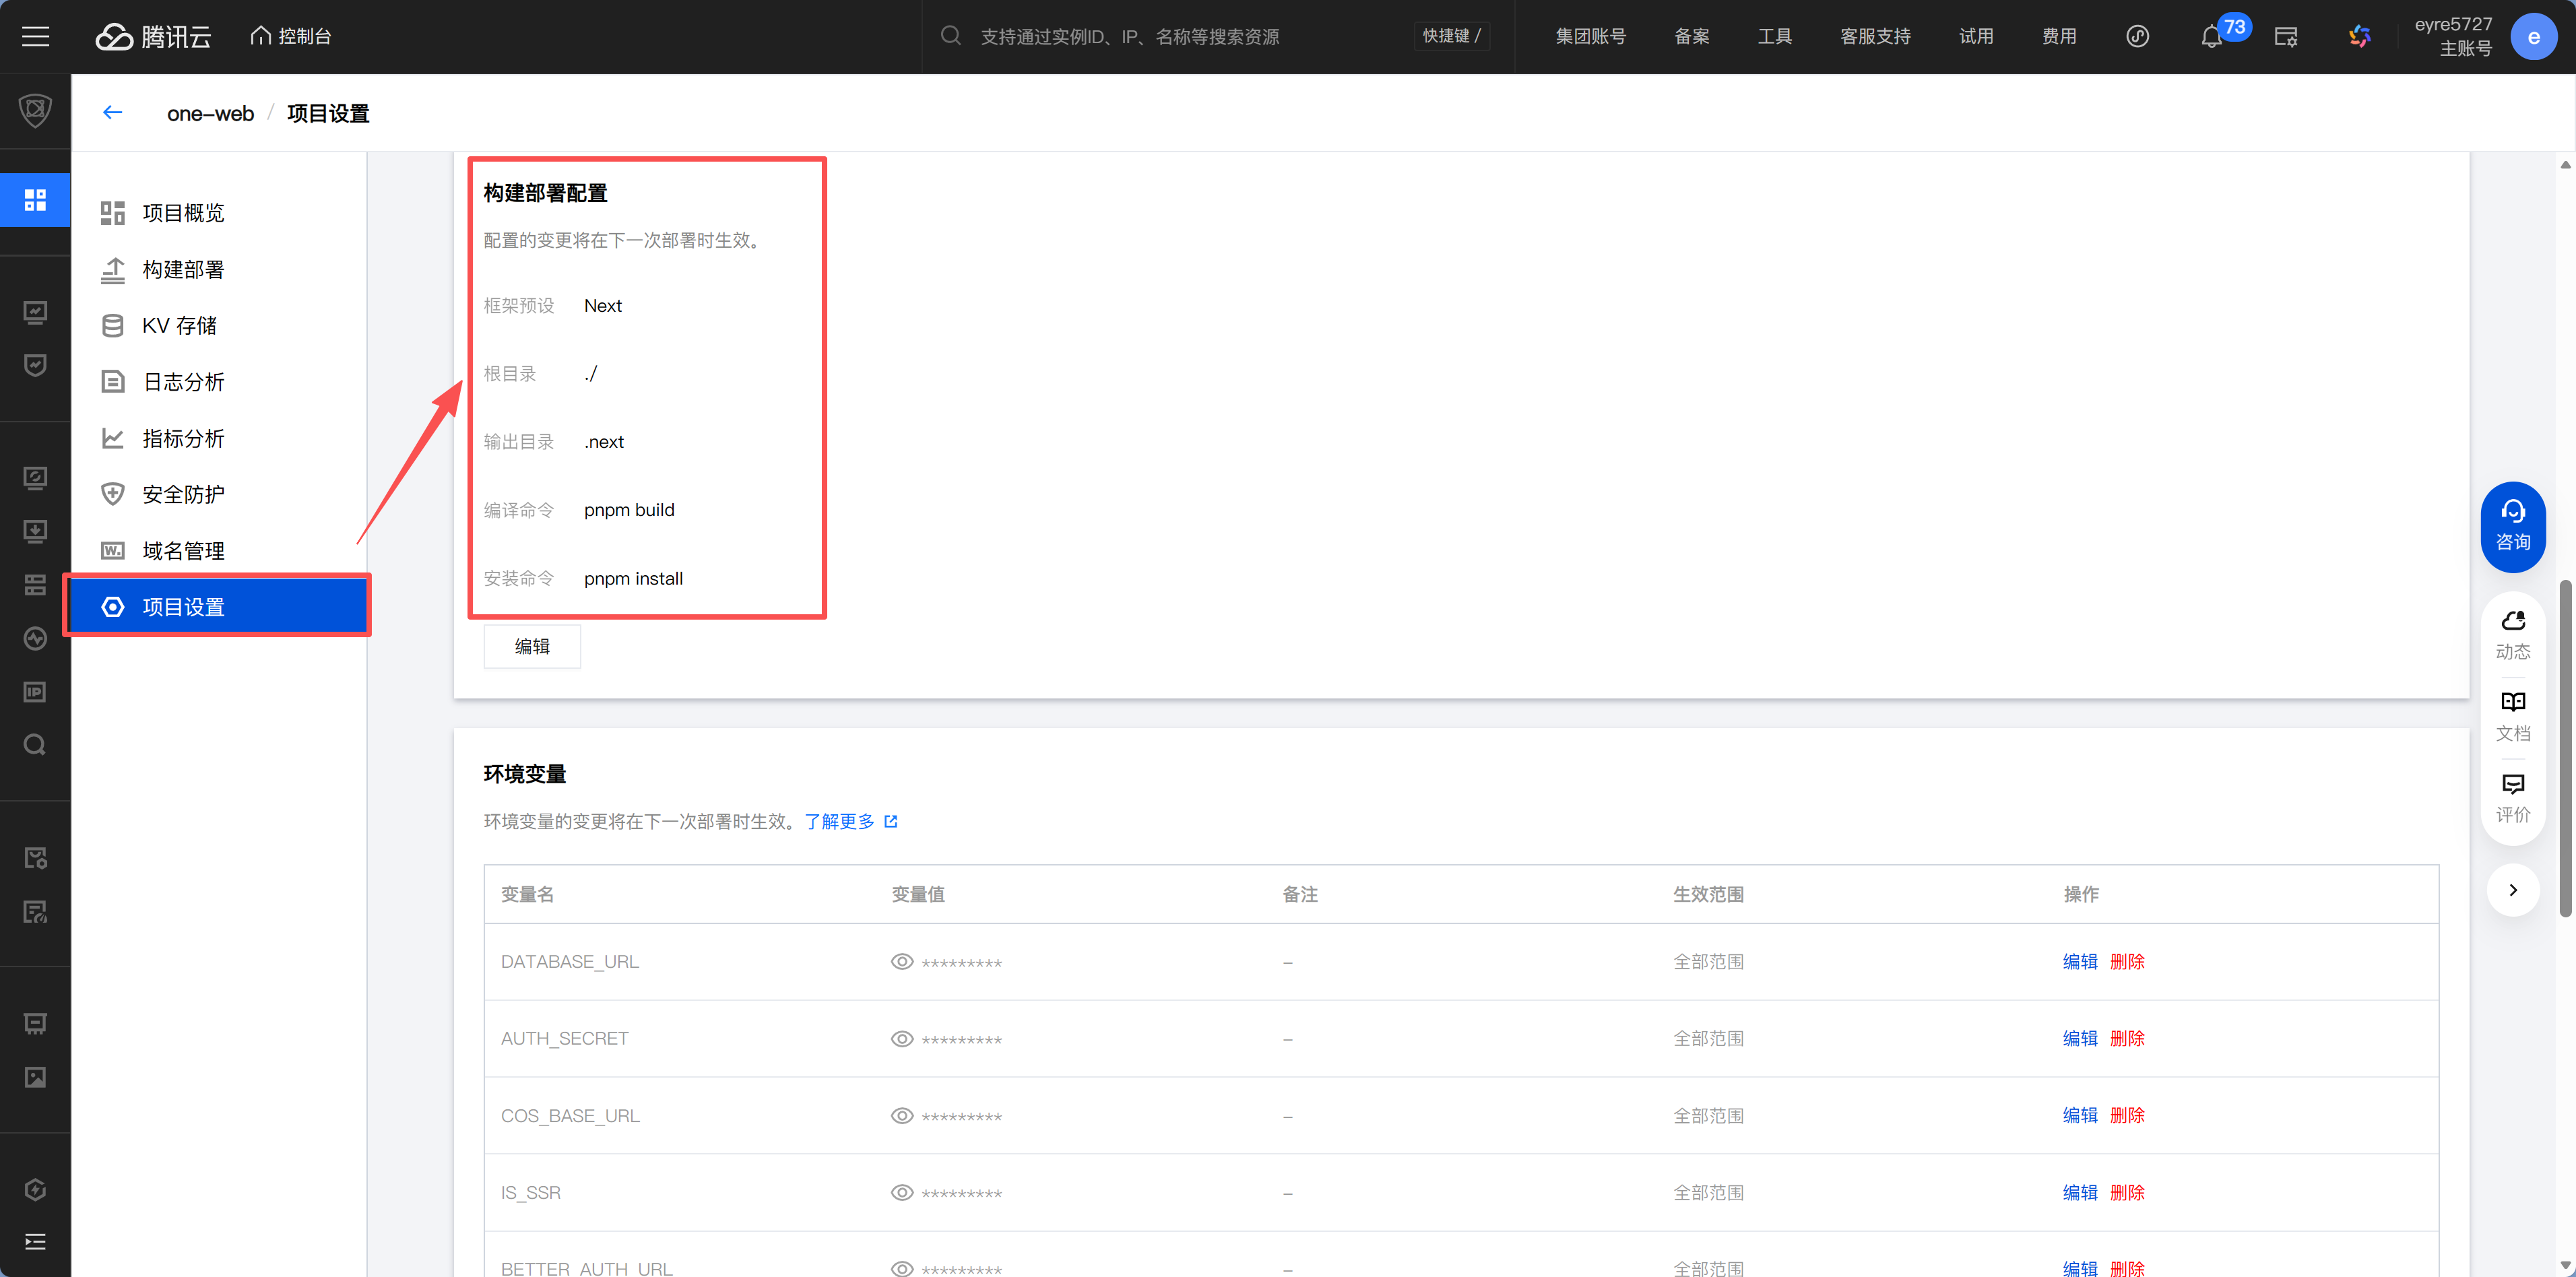Click the back arrow next to one-web

coord(112,113)
